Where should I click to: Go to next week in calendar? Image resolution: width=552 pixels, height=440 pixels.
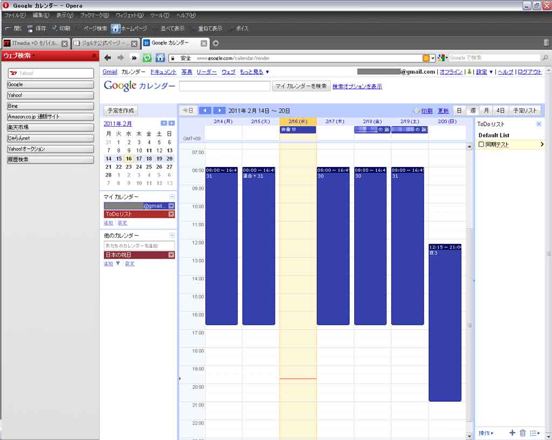pos(219,110)
